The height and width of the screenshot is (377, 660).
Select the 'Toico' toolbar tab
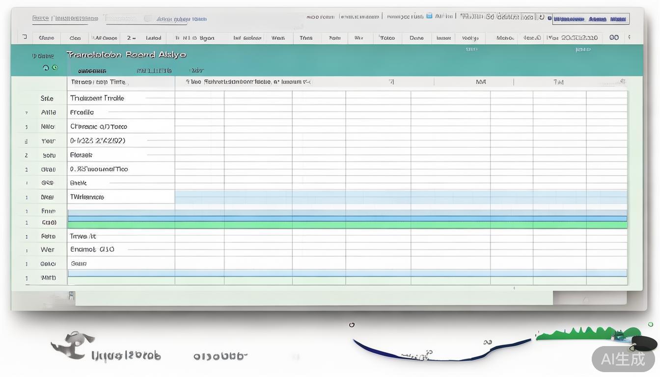click(387, 38)
